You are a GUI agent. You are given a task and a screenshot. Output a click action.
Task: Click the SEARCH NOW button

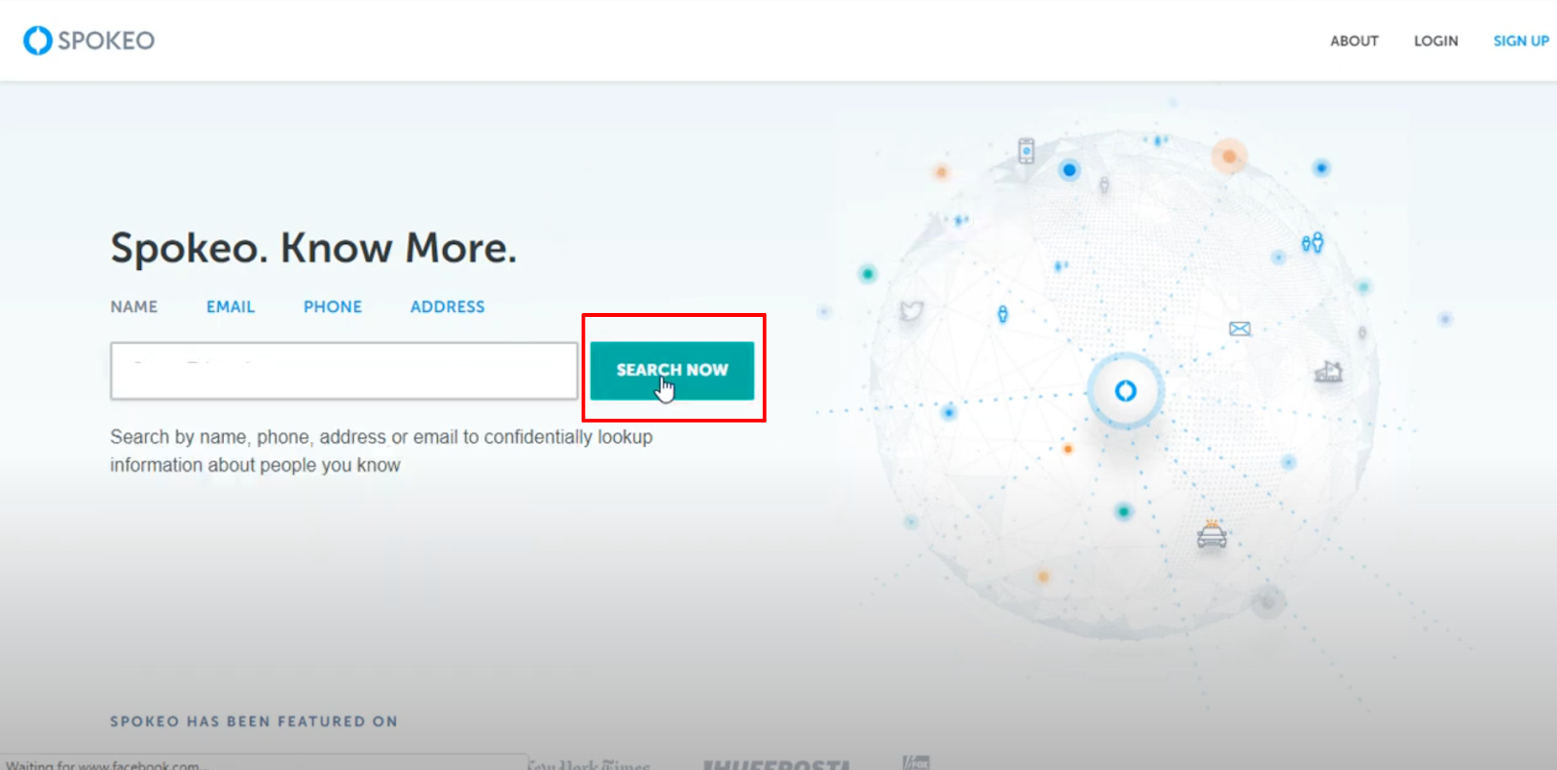coord(671,370)
